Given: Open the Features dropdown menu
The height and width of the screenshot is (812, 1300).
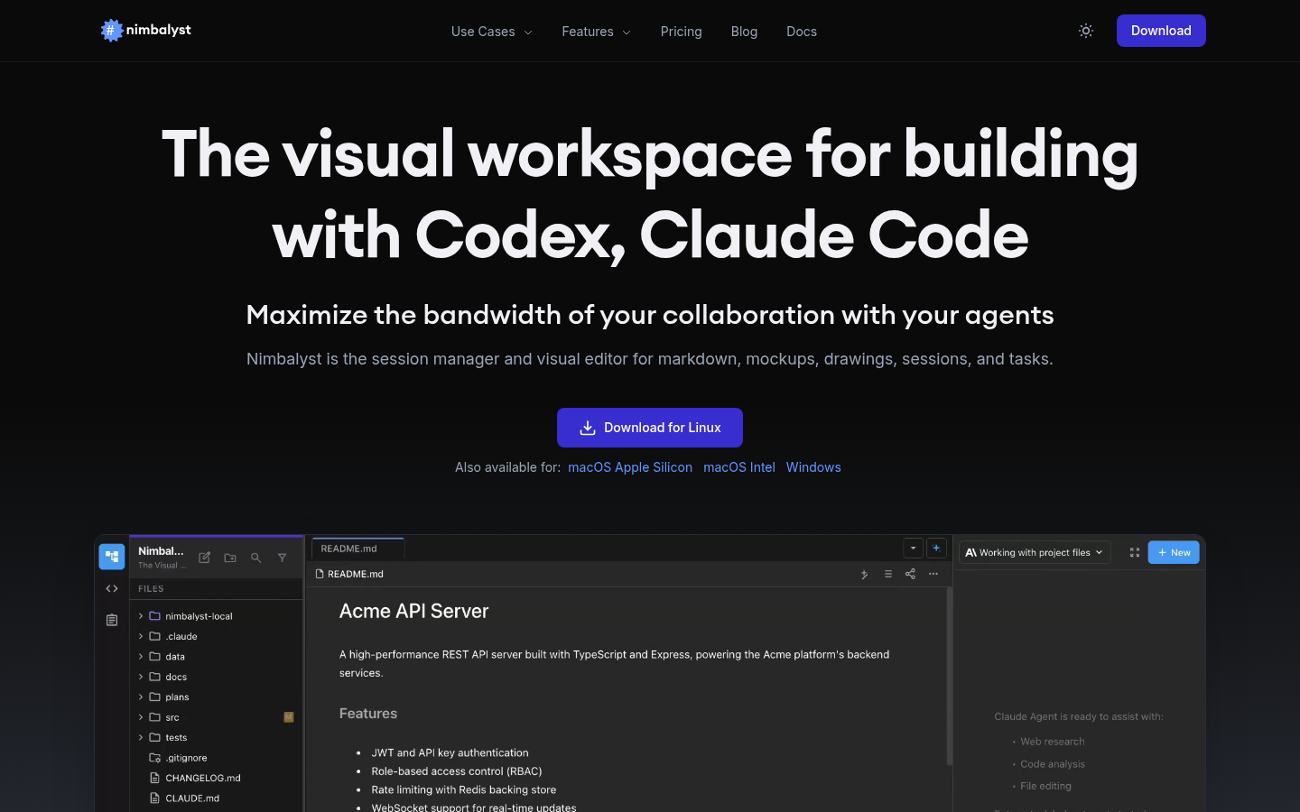Looking at the screenshot, I should pyautogui.click(x=596, y=32).
